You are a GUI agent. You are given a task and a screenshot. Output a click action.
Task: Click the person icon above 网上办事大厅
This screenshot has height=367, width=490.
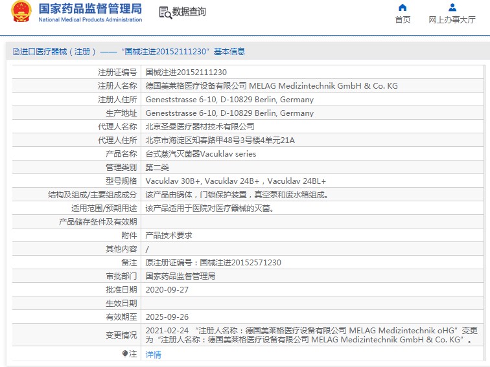[x=452, y=8]
